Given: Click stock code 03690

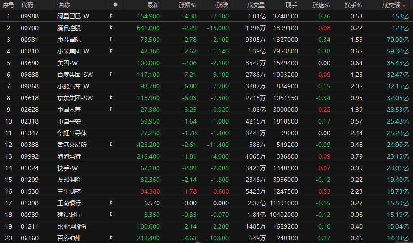Looking at the screenshot, I should coord(30,63).
